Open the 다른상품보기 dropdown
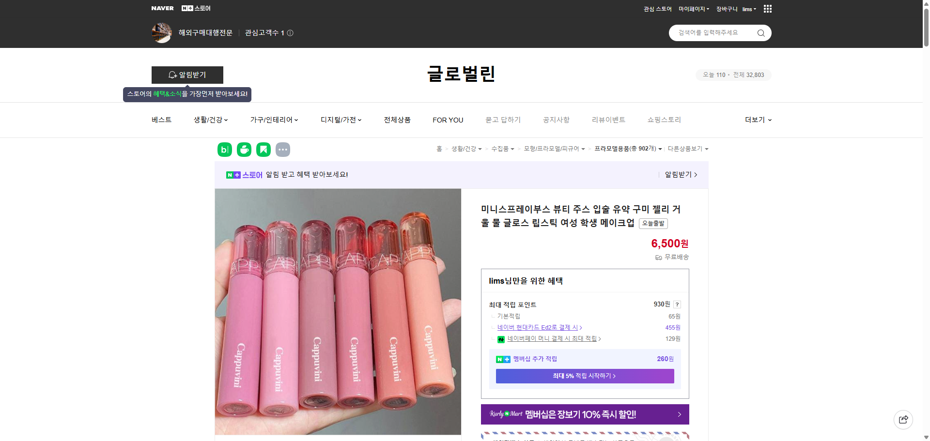930x441 pixels. [x=688, y=149]
